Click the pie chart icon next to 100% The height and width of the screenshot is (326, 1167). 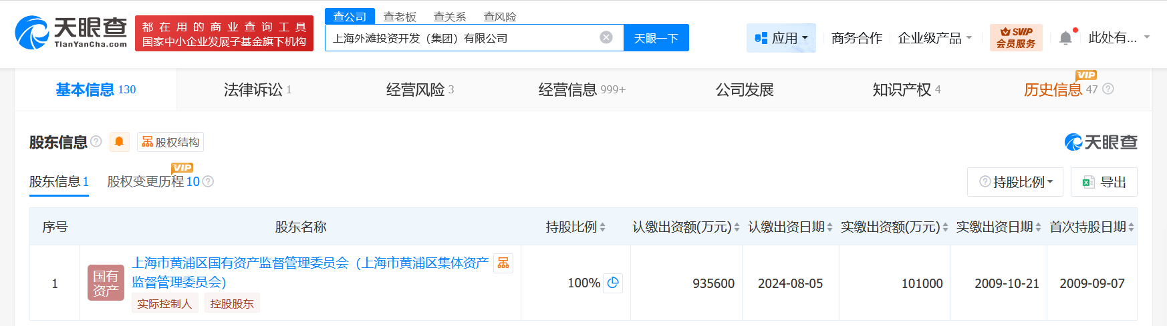click(x=613, y=283)
